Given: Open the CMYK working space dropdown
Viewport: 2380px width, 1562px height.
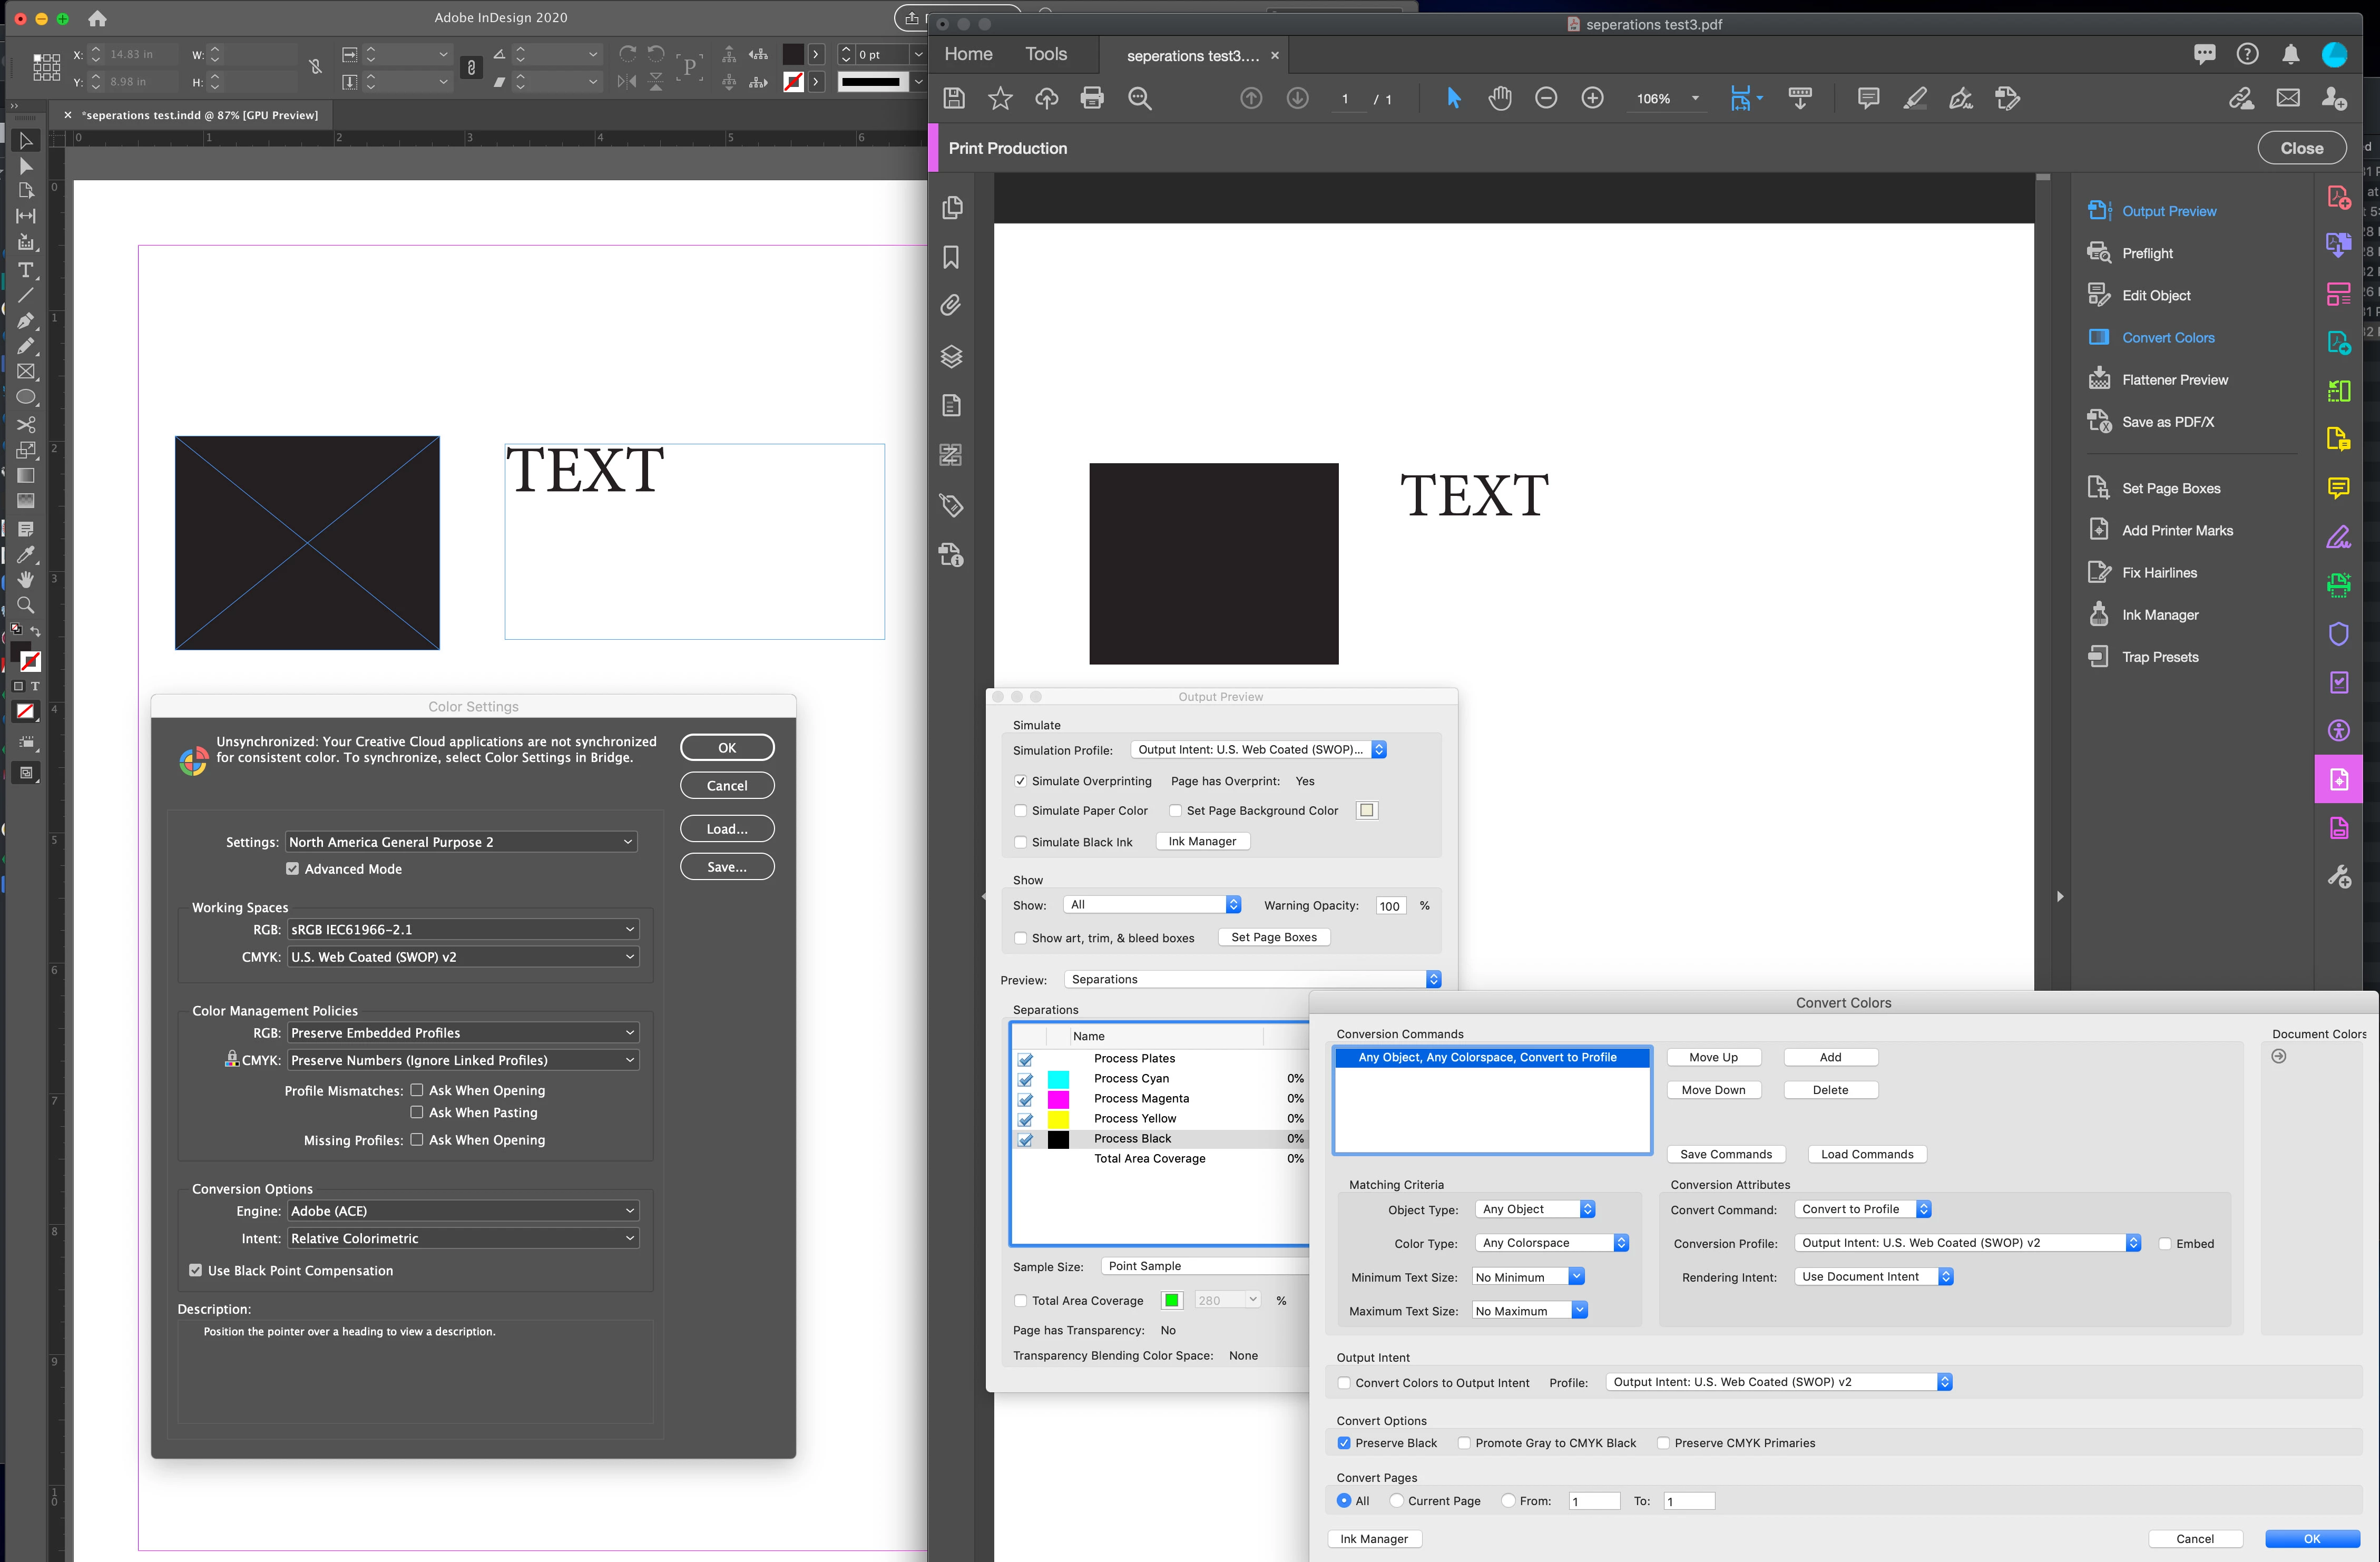Looking at the screenshot, I should (x=462, y=957).
